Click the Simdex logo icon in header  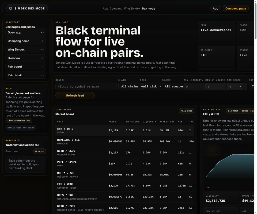coord(11,9)
